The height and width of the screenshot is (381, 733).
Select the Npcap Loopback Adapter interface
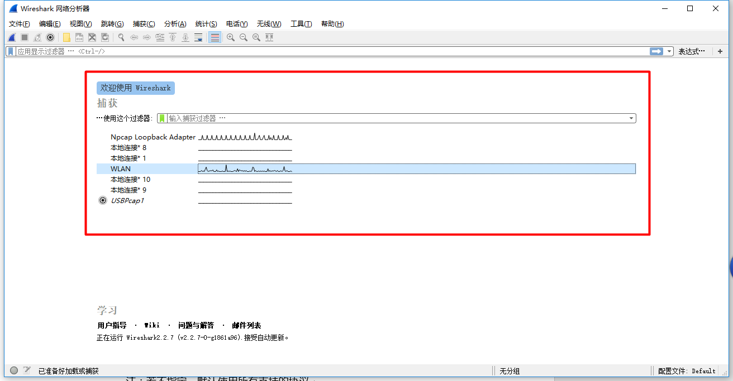point(366,137)
